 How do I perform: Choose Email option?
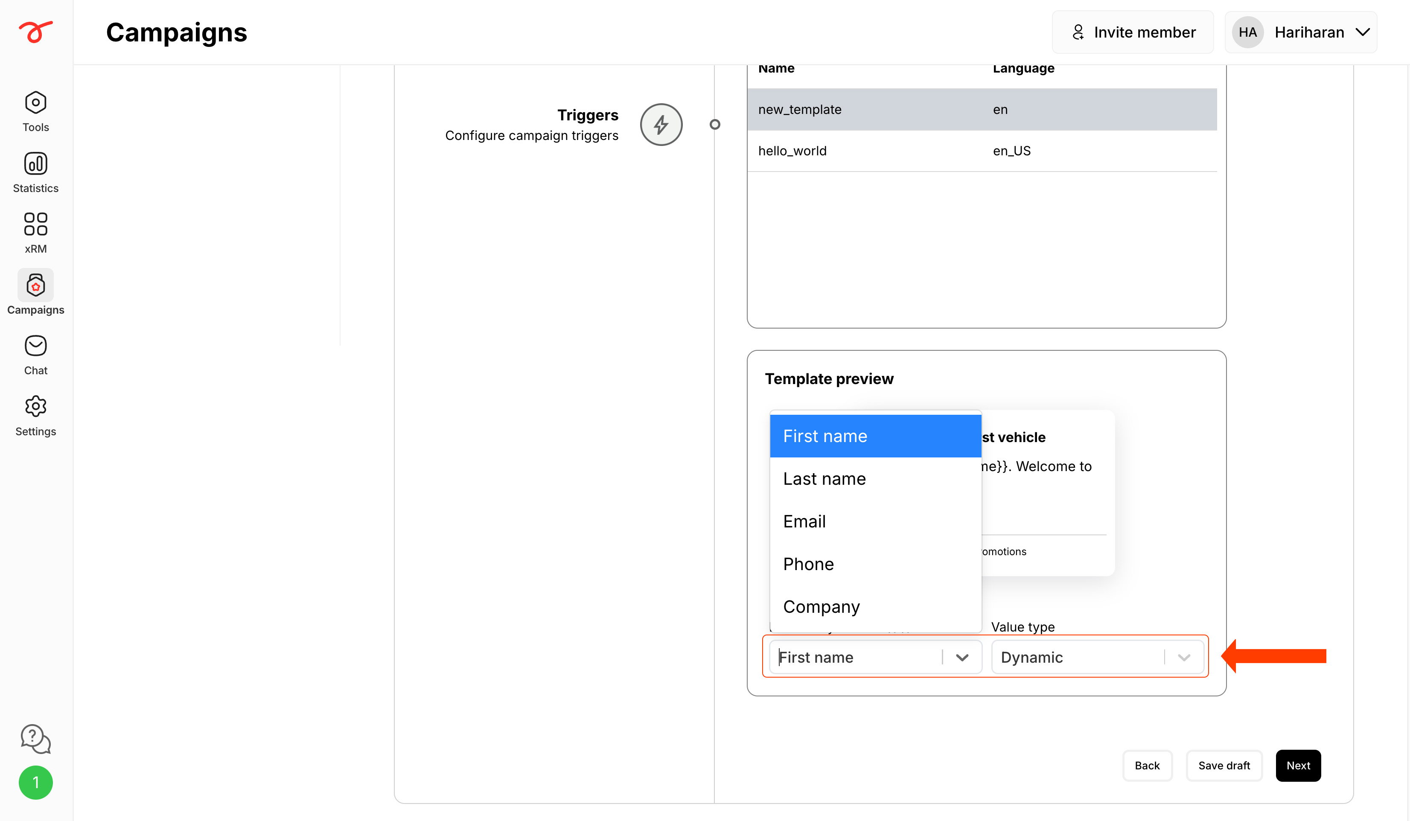tap(876, 521)
